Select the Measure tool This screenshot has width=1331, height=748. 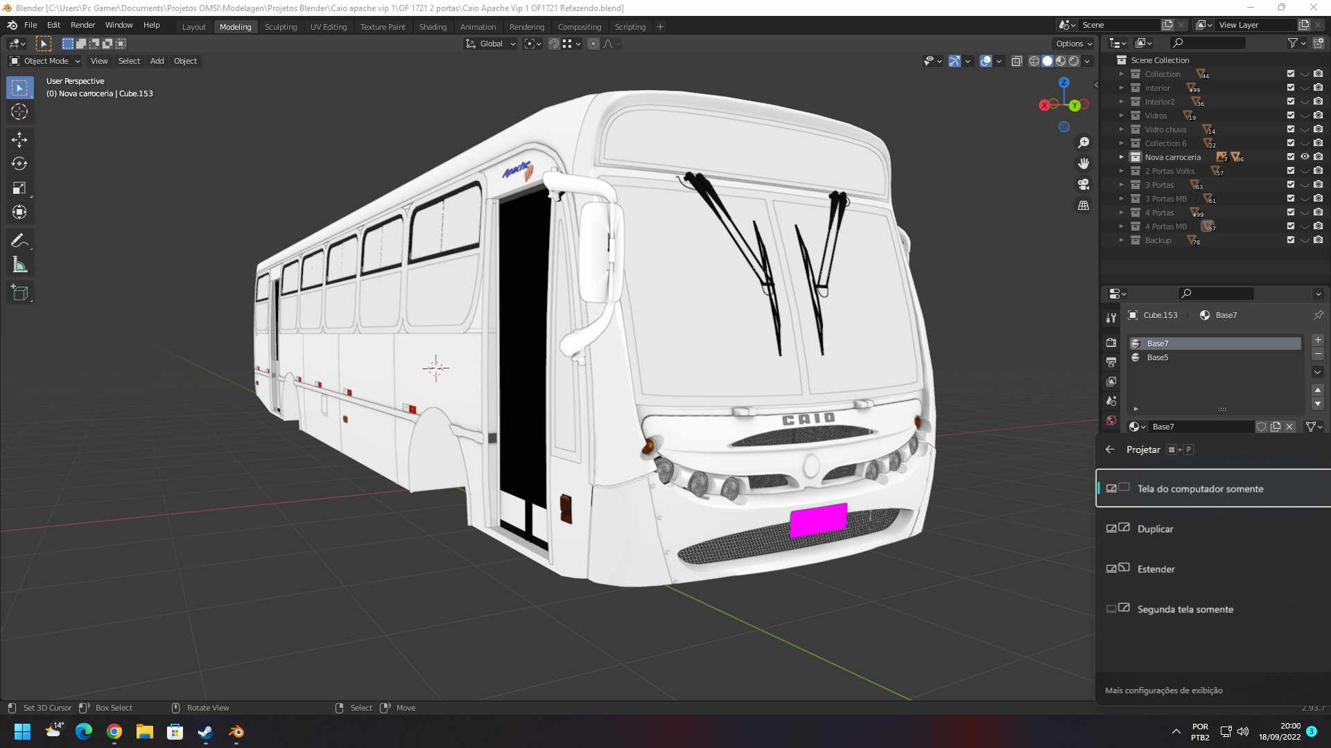(x=19, y=265)
